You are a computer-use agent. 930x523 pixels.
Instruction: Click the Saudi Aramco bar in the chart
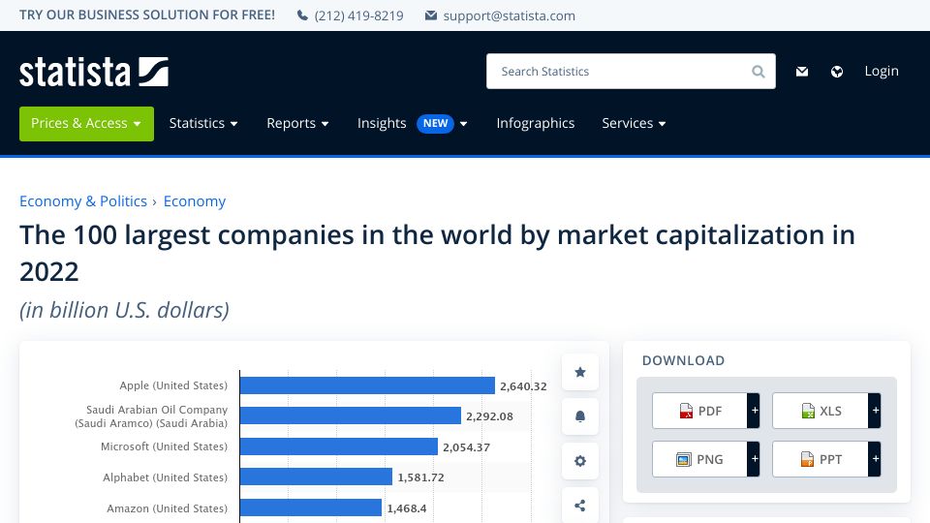coord(351,415)
